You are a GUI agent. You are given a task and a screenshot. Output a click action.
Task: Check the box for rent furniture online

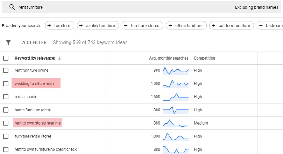[6, 71]
